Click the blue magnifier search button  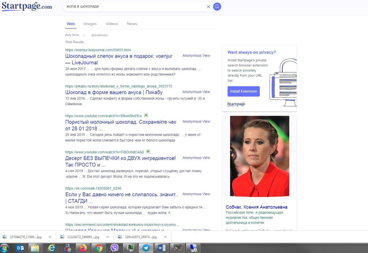217,7
